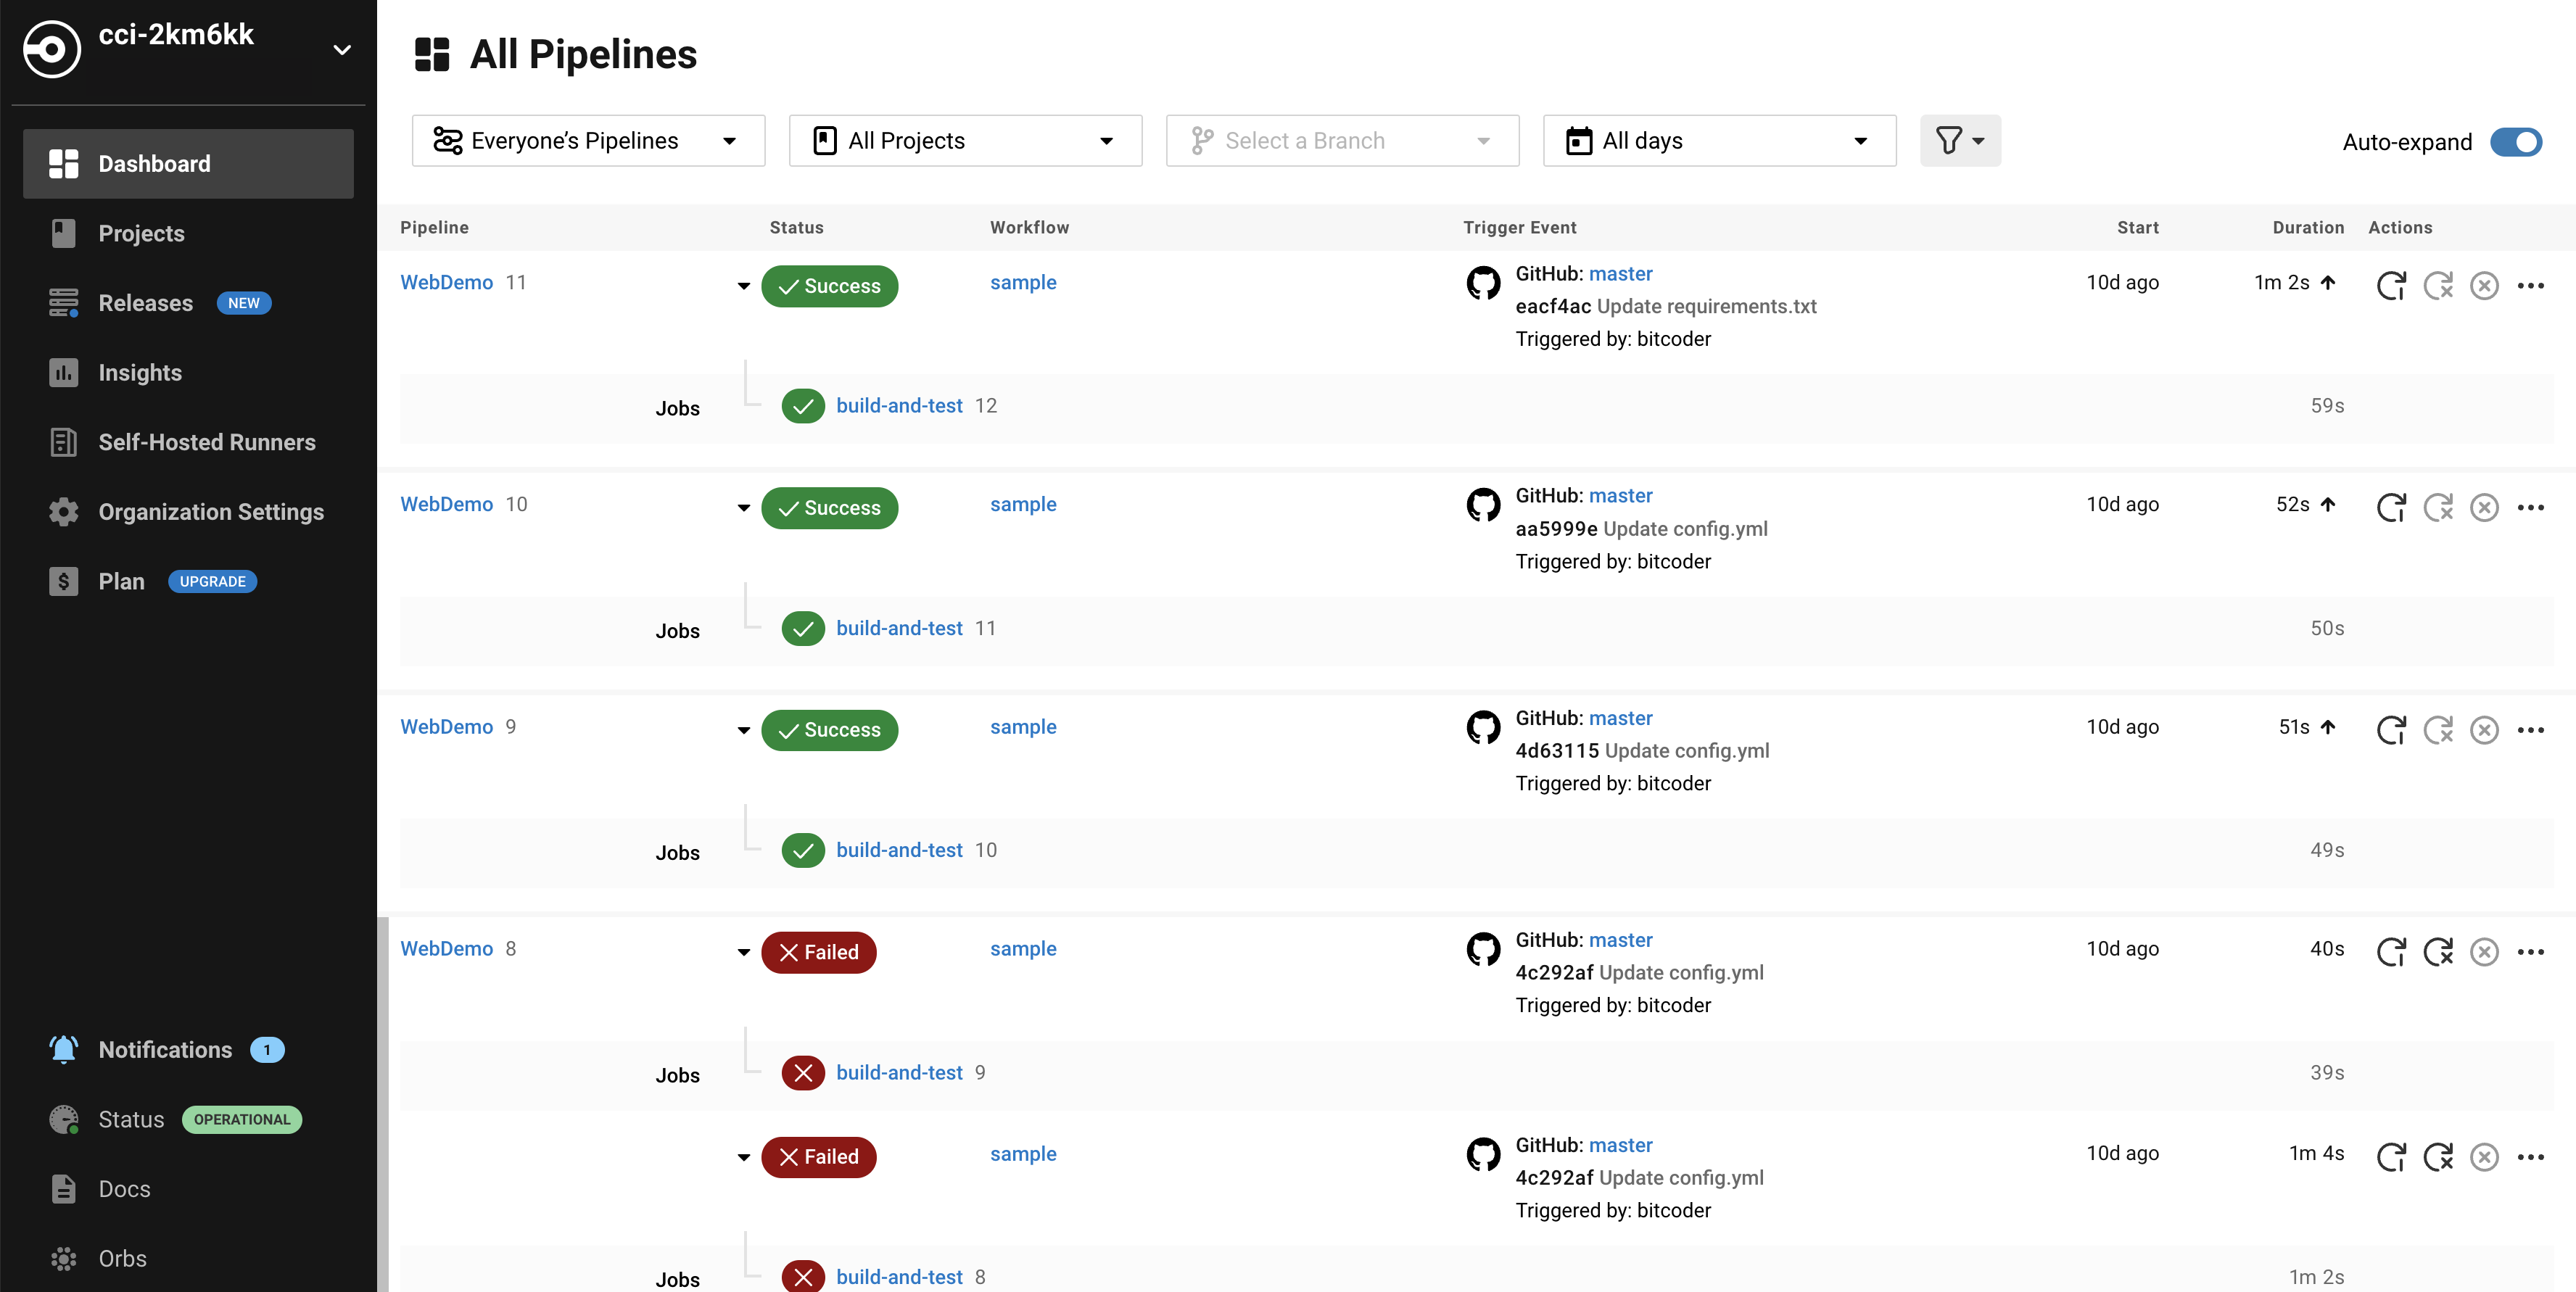The height and width of the screenshot is (1292, 2576).
Task: Rerun from failed for WebDemo 10
Action: coord(2438,508)
